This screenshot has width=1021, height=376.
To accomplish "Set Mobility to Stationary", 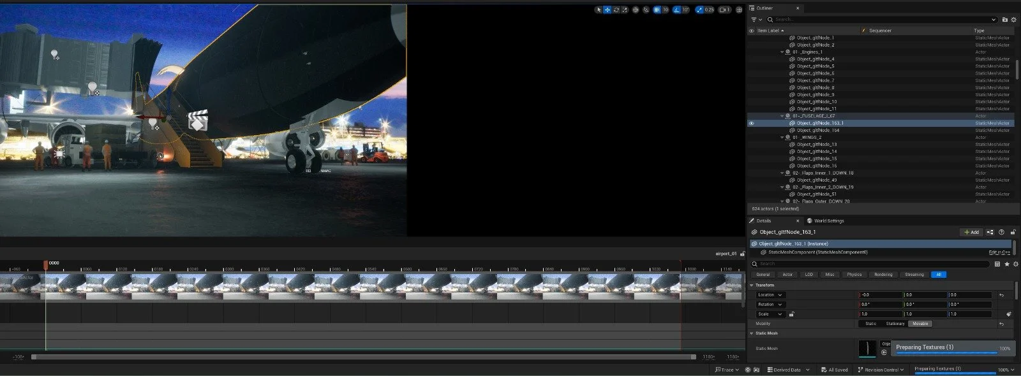I will (x=895, y=324).
